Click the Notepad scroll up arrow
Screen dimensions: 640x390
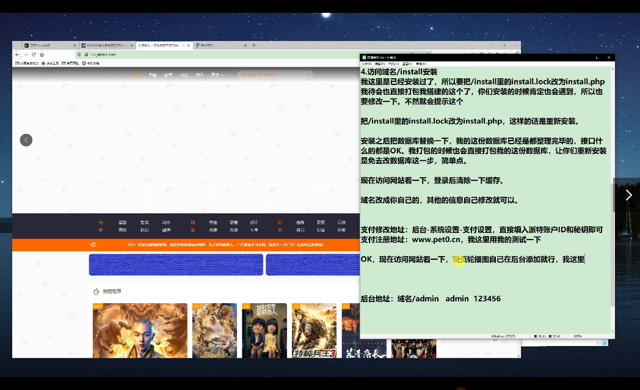(613, 68)
